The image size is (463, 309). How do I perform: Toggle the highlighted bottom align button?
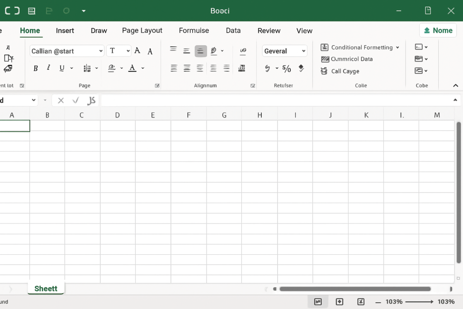tap(200, 51)
